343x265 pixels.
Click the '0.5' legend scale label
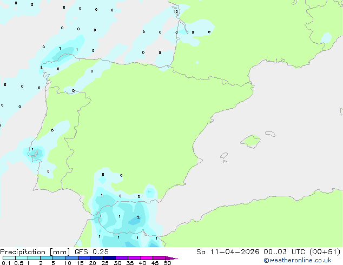pos(19,263)
